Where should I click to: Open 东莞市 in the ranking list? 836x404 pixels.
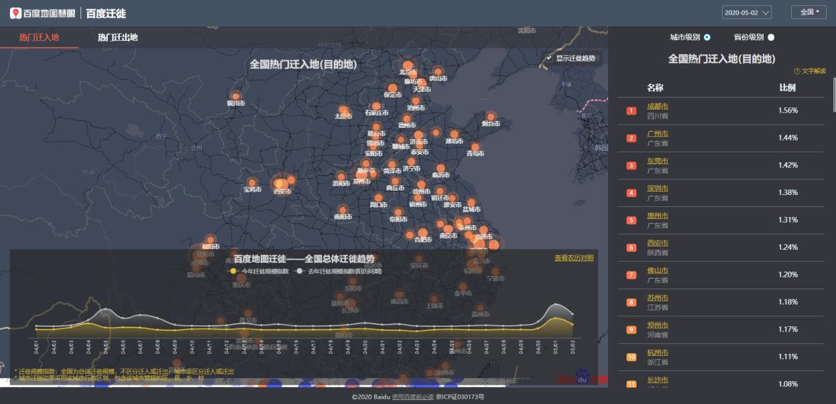point(657,161)
